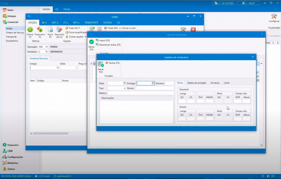Open the Financeiro F3 tool
Screen dimensions: 281x179
[x=40, y=30]
